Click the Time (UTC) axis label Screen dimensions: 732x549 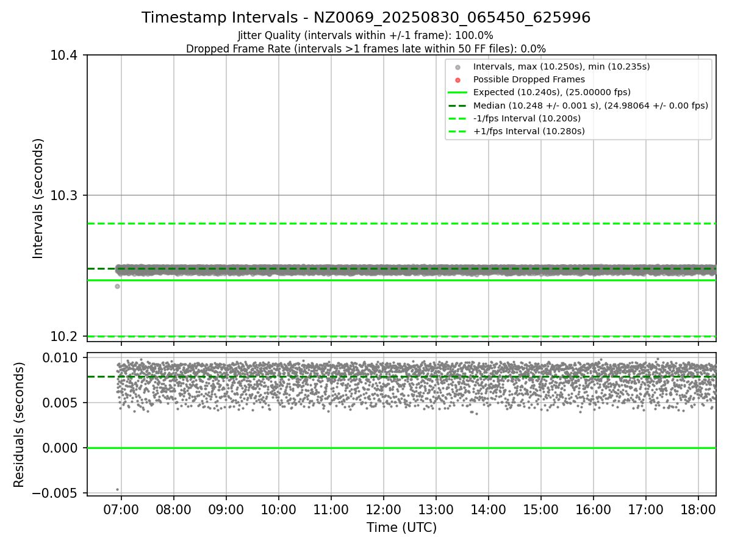[x=401, y=528]
